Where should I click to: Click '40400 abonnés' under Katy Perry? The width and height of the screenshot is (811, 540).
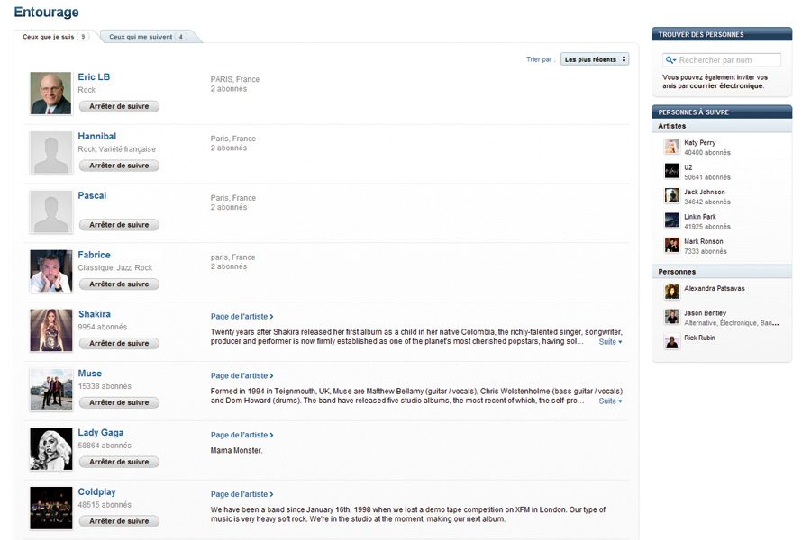pos(707,152)
